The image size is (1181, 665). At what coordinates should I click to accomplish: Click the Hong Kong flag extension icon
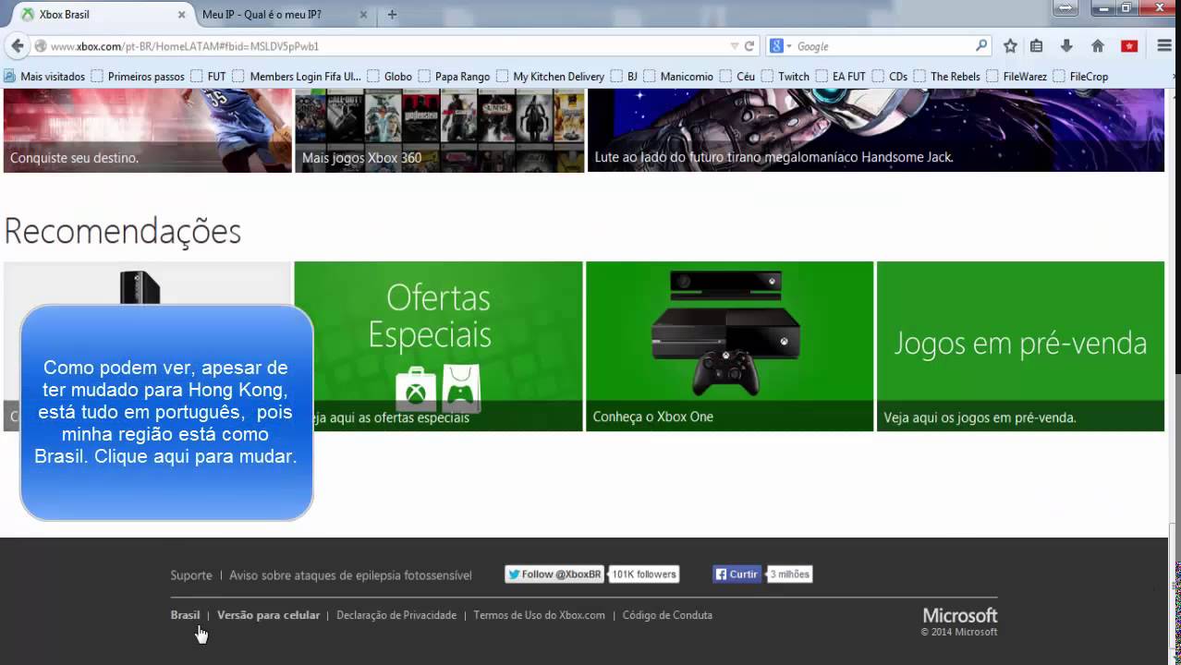1129,46
